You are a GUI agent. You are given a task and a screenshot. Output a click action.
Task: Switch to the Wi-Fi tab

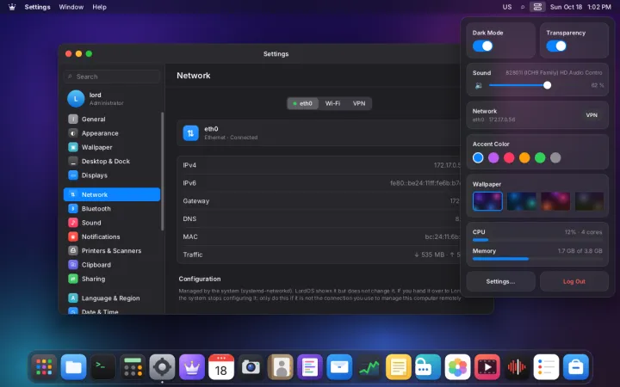coord(332,103)
